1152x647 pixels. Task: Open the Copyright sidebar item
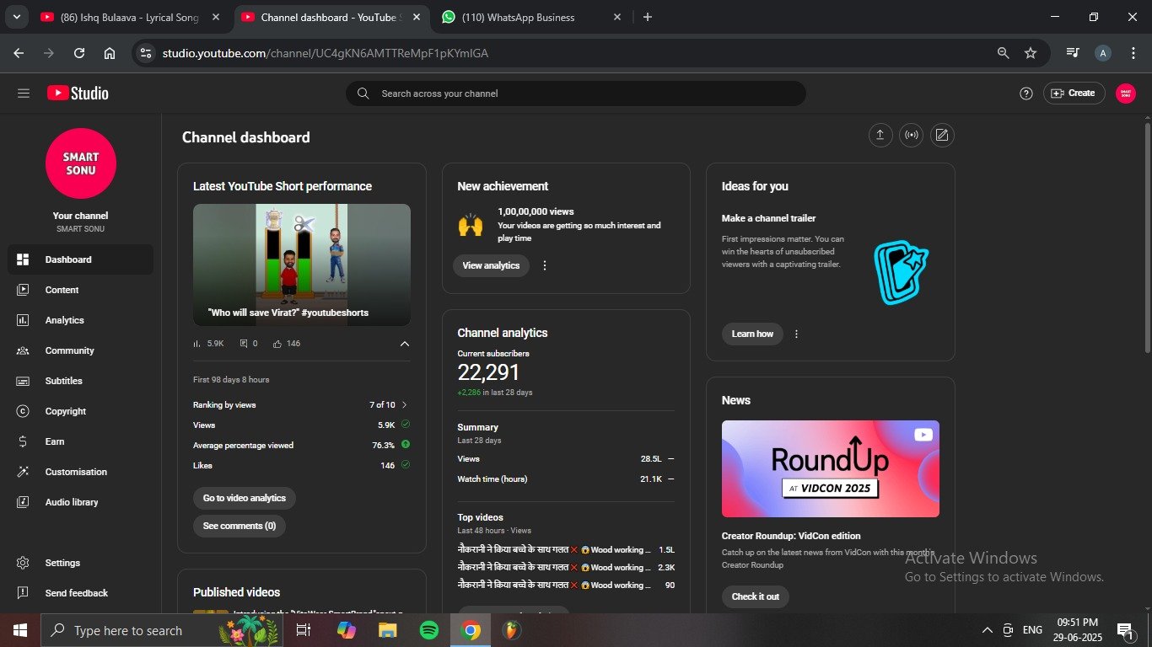point(80,411)
